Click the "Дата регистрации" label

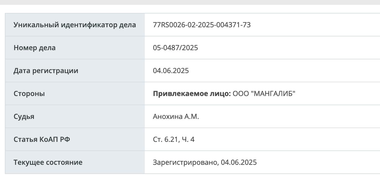46,71
